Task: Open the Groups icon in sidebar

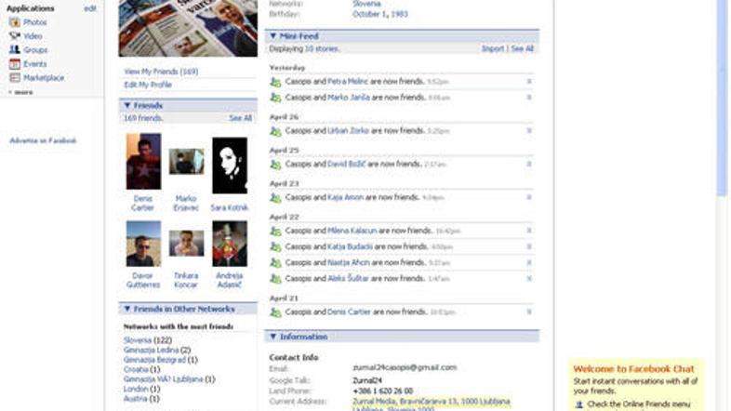Action: pos(15,50)
